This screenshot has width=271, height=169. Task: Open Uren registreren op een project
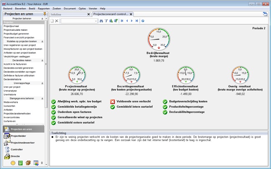[x=20, y=45]
